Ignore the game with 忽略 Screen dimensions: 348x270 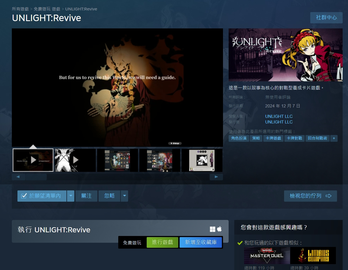(x=109, y=196)
